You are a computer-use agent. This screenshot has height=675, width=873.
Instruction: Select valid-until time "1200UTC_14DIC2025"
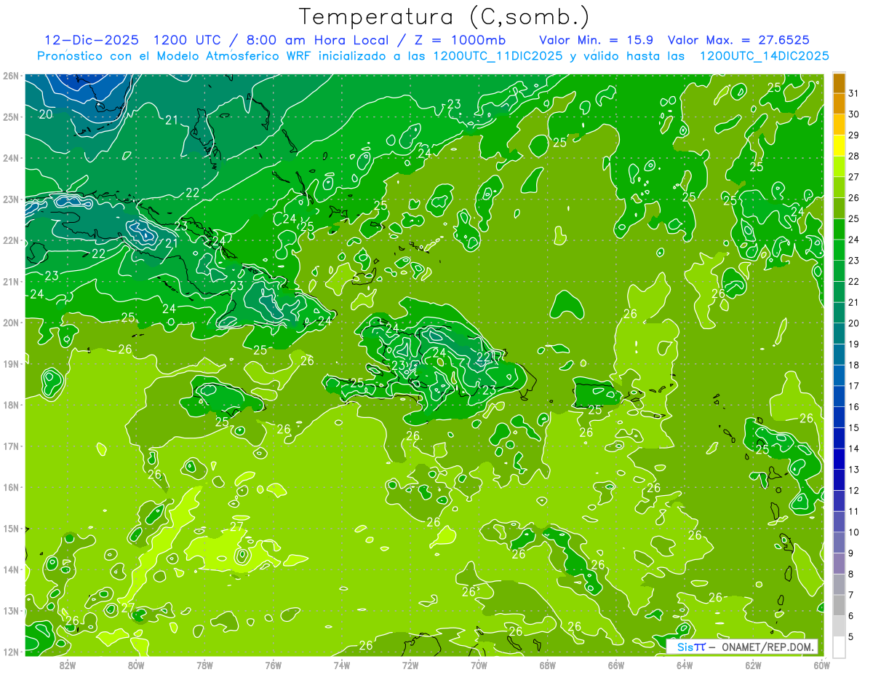pyautogui.click(x=764, y=55)
